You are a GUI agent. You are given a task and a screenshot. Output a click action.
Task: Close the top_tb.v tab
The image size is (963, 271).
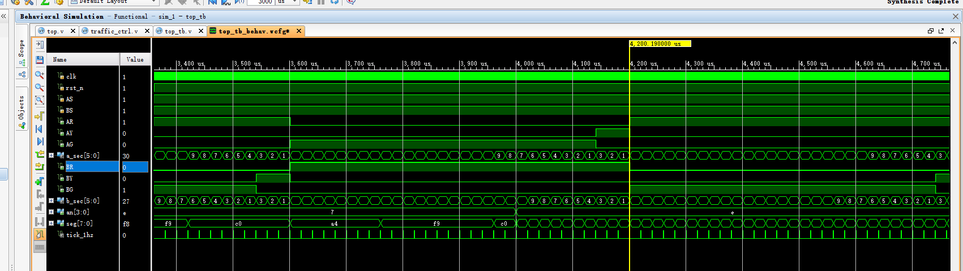(x=201, y=31)
